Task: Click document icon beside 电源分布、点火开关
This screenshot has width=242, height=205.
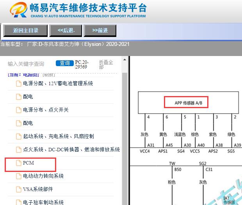Action: pyautogui.click(x=19, y=110)
